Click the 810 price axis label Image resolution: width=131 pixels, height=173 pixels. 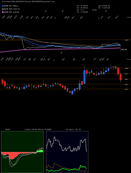pos(126,89)
